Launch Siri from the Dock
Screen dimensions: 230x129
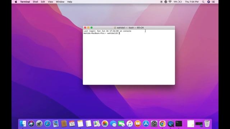click(31, 124)
